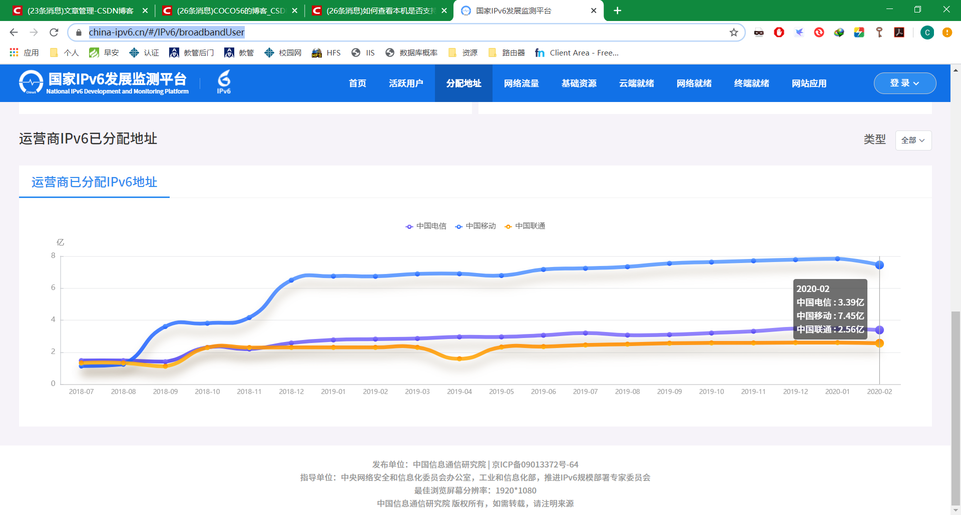Open 云端就绪 nav item
This screenshot has height=515, width=961.
pos(637,83)
